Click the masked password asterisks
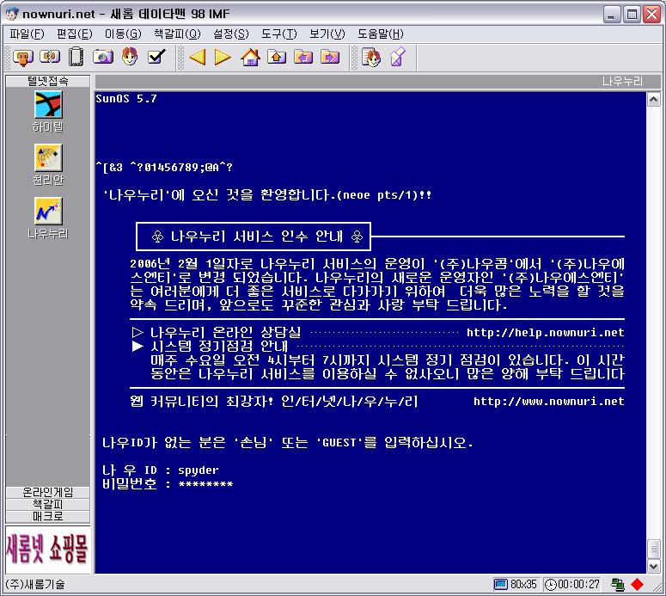666x596 pixels. coord(205,484)
